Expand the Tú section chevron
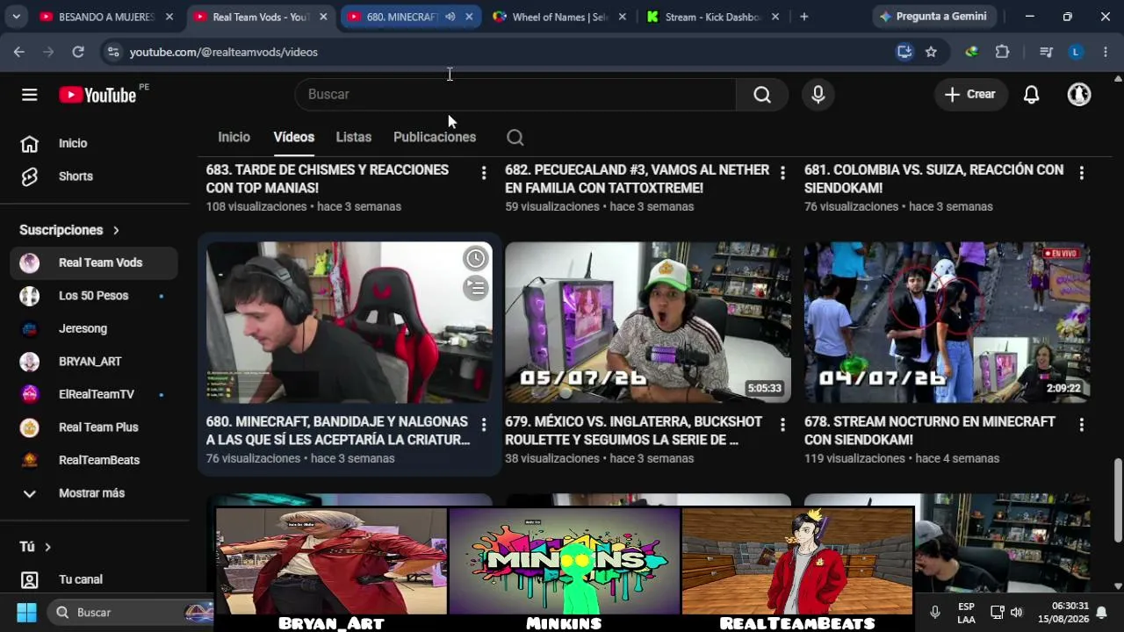This screenshot has height=632, width=1124. 47,547
